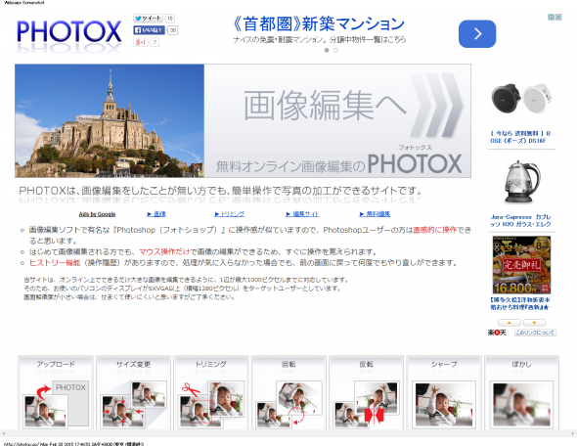Click the 画像編集へ banner
The width and height of the screenshot is (577, 446).
tap(337, 120)
